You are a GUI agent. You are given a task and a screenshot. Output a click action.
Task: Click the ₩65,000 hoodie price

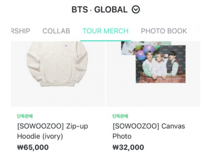(x=33, y=147)
